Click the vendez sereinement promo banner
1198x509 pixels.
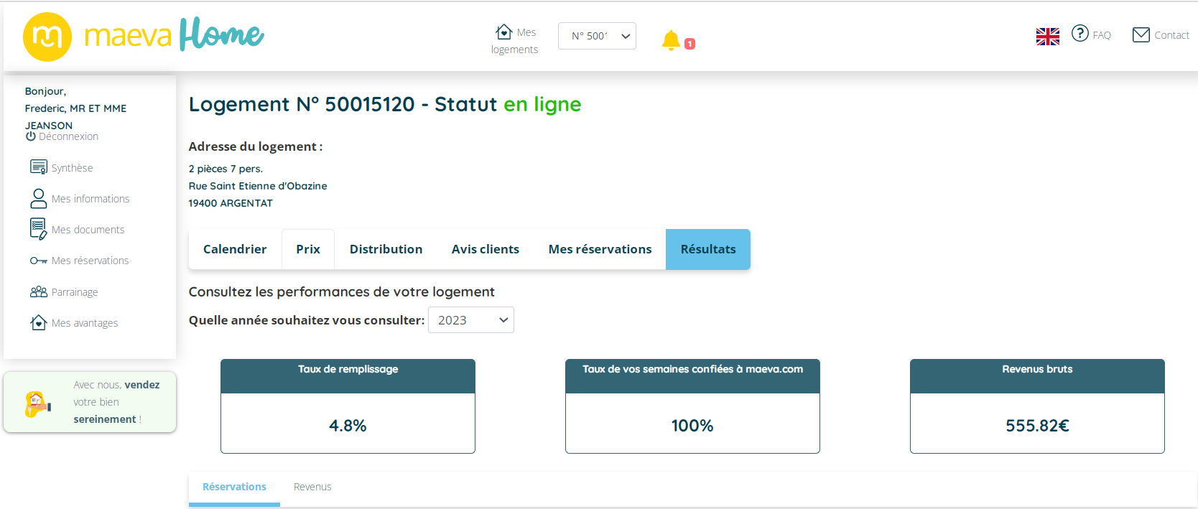pos(90,402)
